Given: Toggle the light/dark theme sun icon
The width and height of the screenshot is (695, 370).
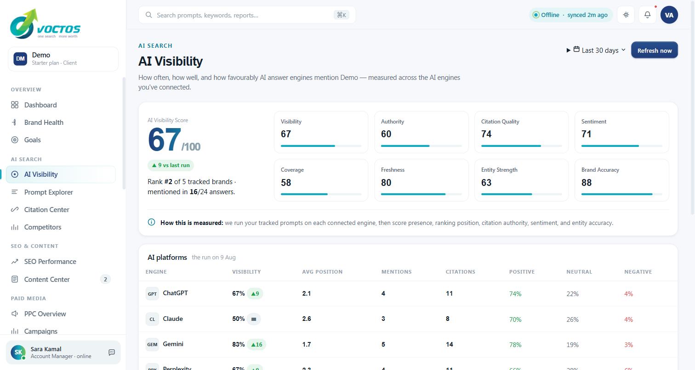Looking at the screenshot, I should click(x=626, y=15).
